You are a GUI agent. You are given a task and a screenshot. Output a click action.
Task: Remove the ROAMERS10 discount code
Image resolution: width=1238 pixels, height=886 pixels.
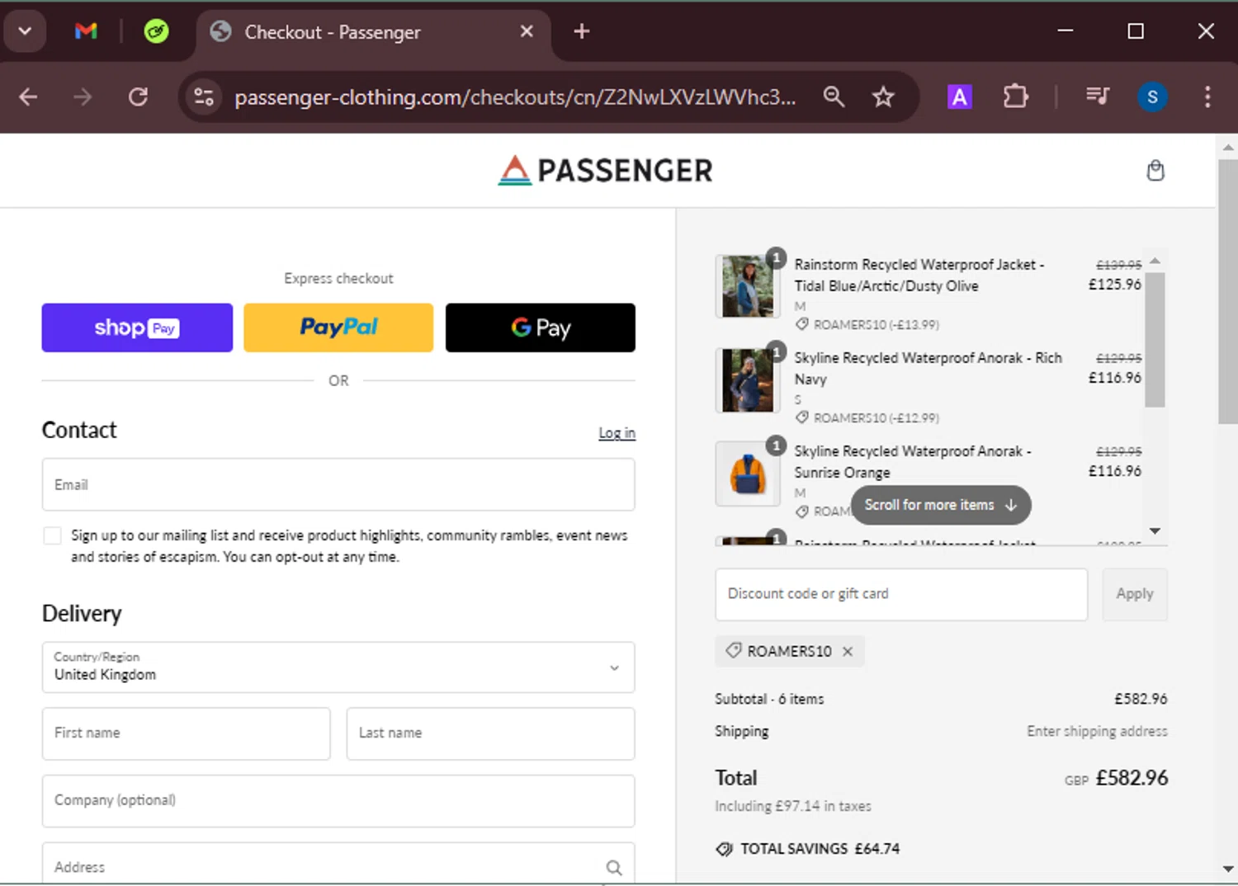click(x=848, y=651)
